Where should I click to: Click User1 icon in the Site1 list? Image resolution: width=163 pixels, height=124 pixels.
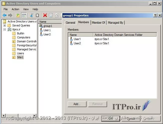(x=41, y=30)
